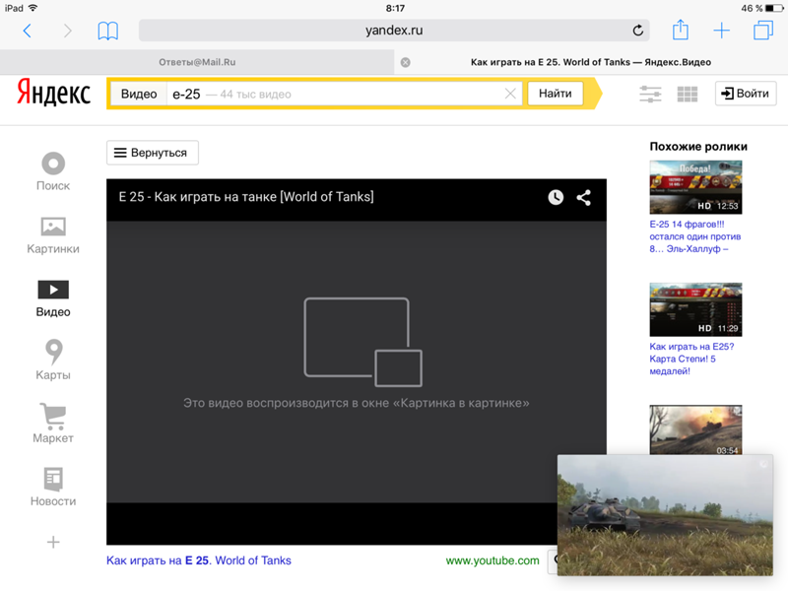Go back with Safari back arrow
This screenshot has height=591, width=788.
28,32
